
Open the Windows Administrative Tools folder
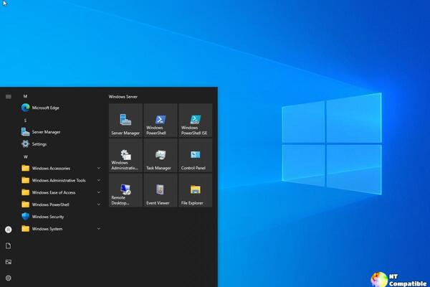(61, 180)
